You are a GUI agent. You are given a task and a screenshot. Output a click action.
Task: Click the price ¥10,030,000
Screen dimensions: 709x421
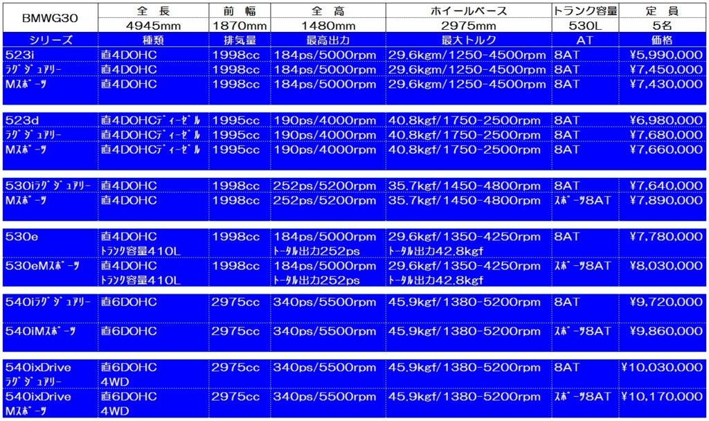pos(663,368)
